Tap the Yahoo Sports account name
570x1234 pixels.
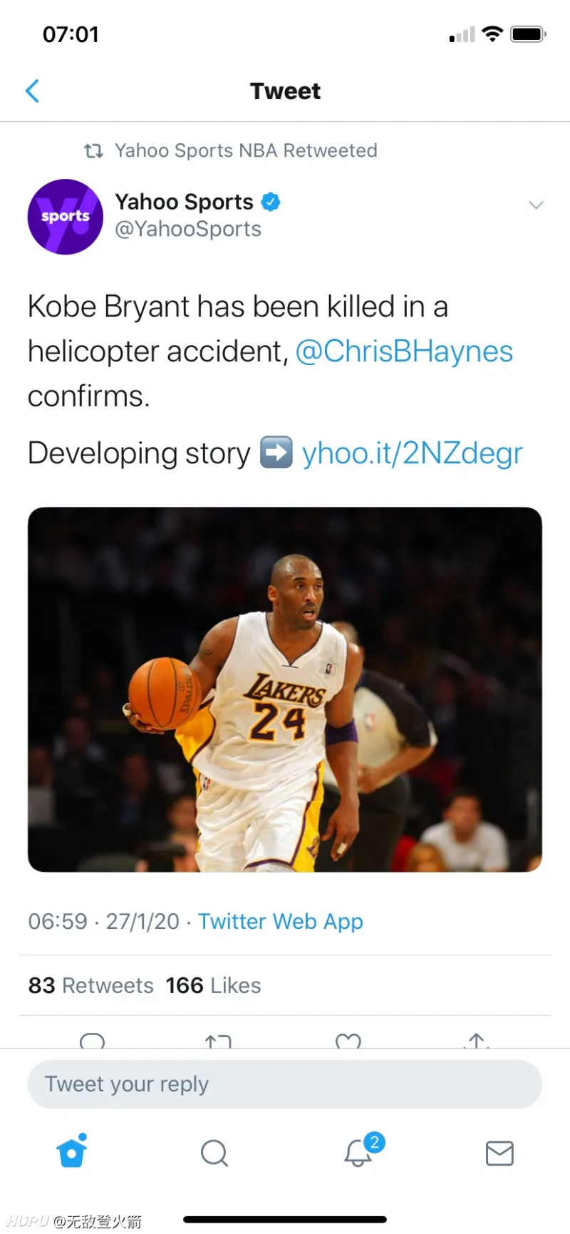pyautogui.click(x=185, y=202)
